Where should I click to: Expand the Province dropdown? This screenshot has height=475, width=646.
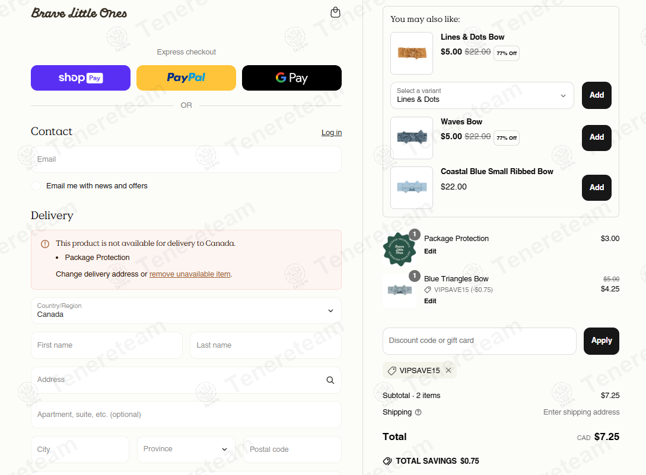click(x=186, y=449)
